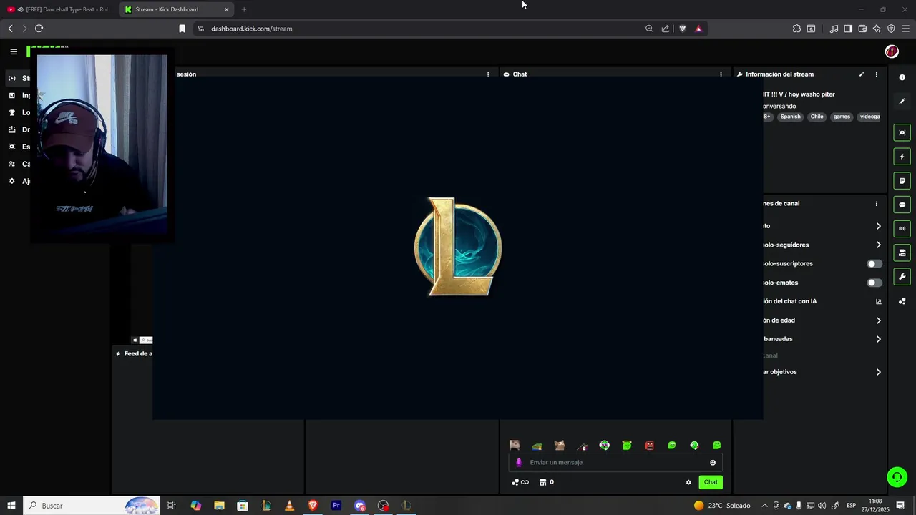Open the broadcast signal icon in right sidebar
916x515 pixels.
pyautogui.click(x=902, y=229)
